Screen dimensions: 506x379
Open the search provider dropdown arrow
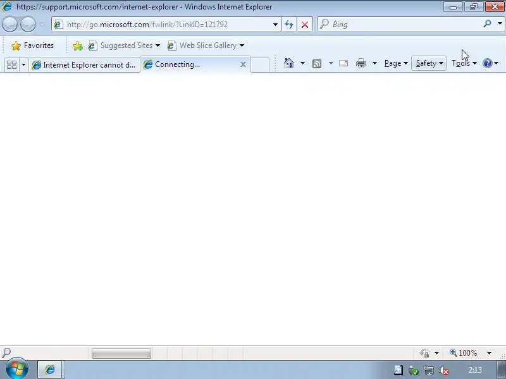click(x=500, y=24)
